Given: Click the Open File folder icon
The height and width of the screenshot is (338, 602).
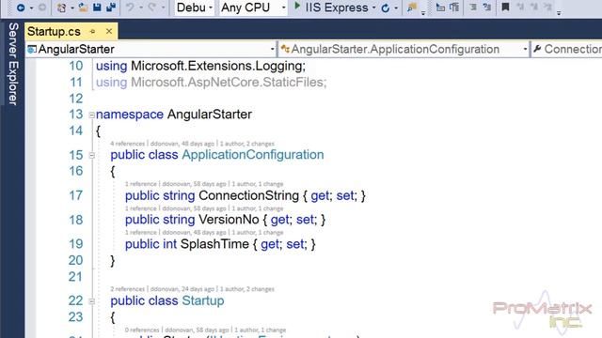Looking at the screenshot, I should tap(83, 7).
